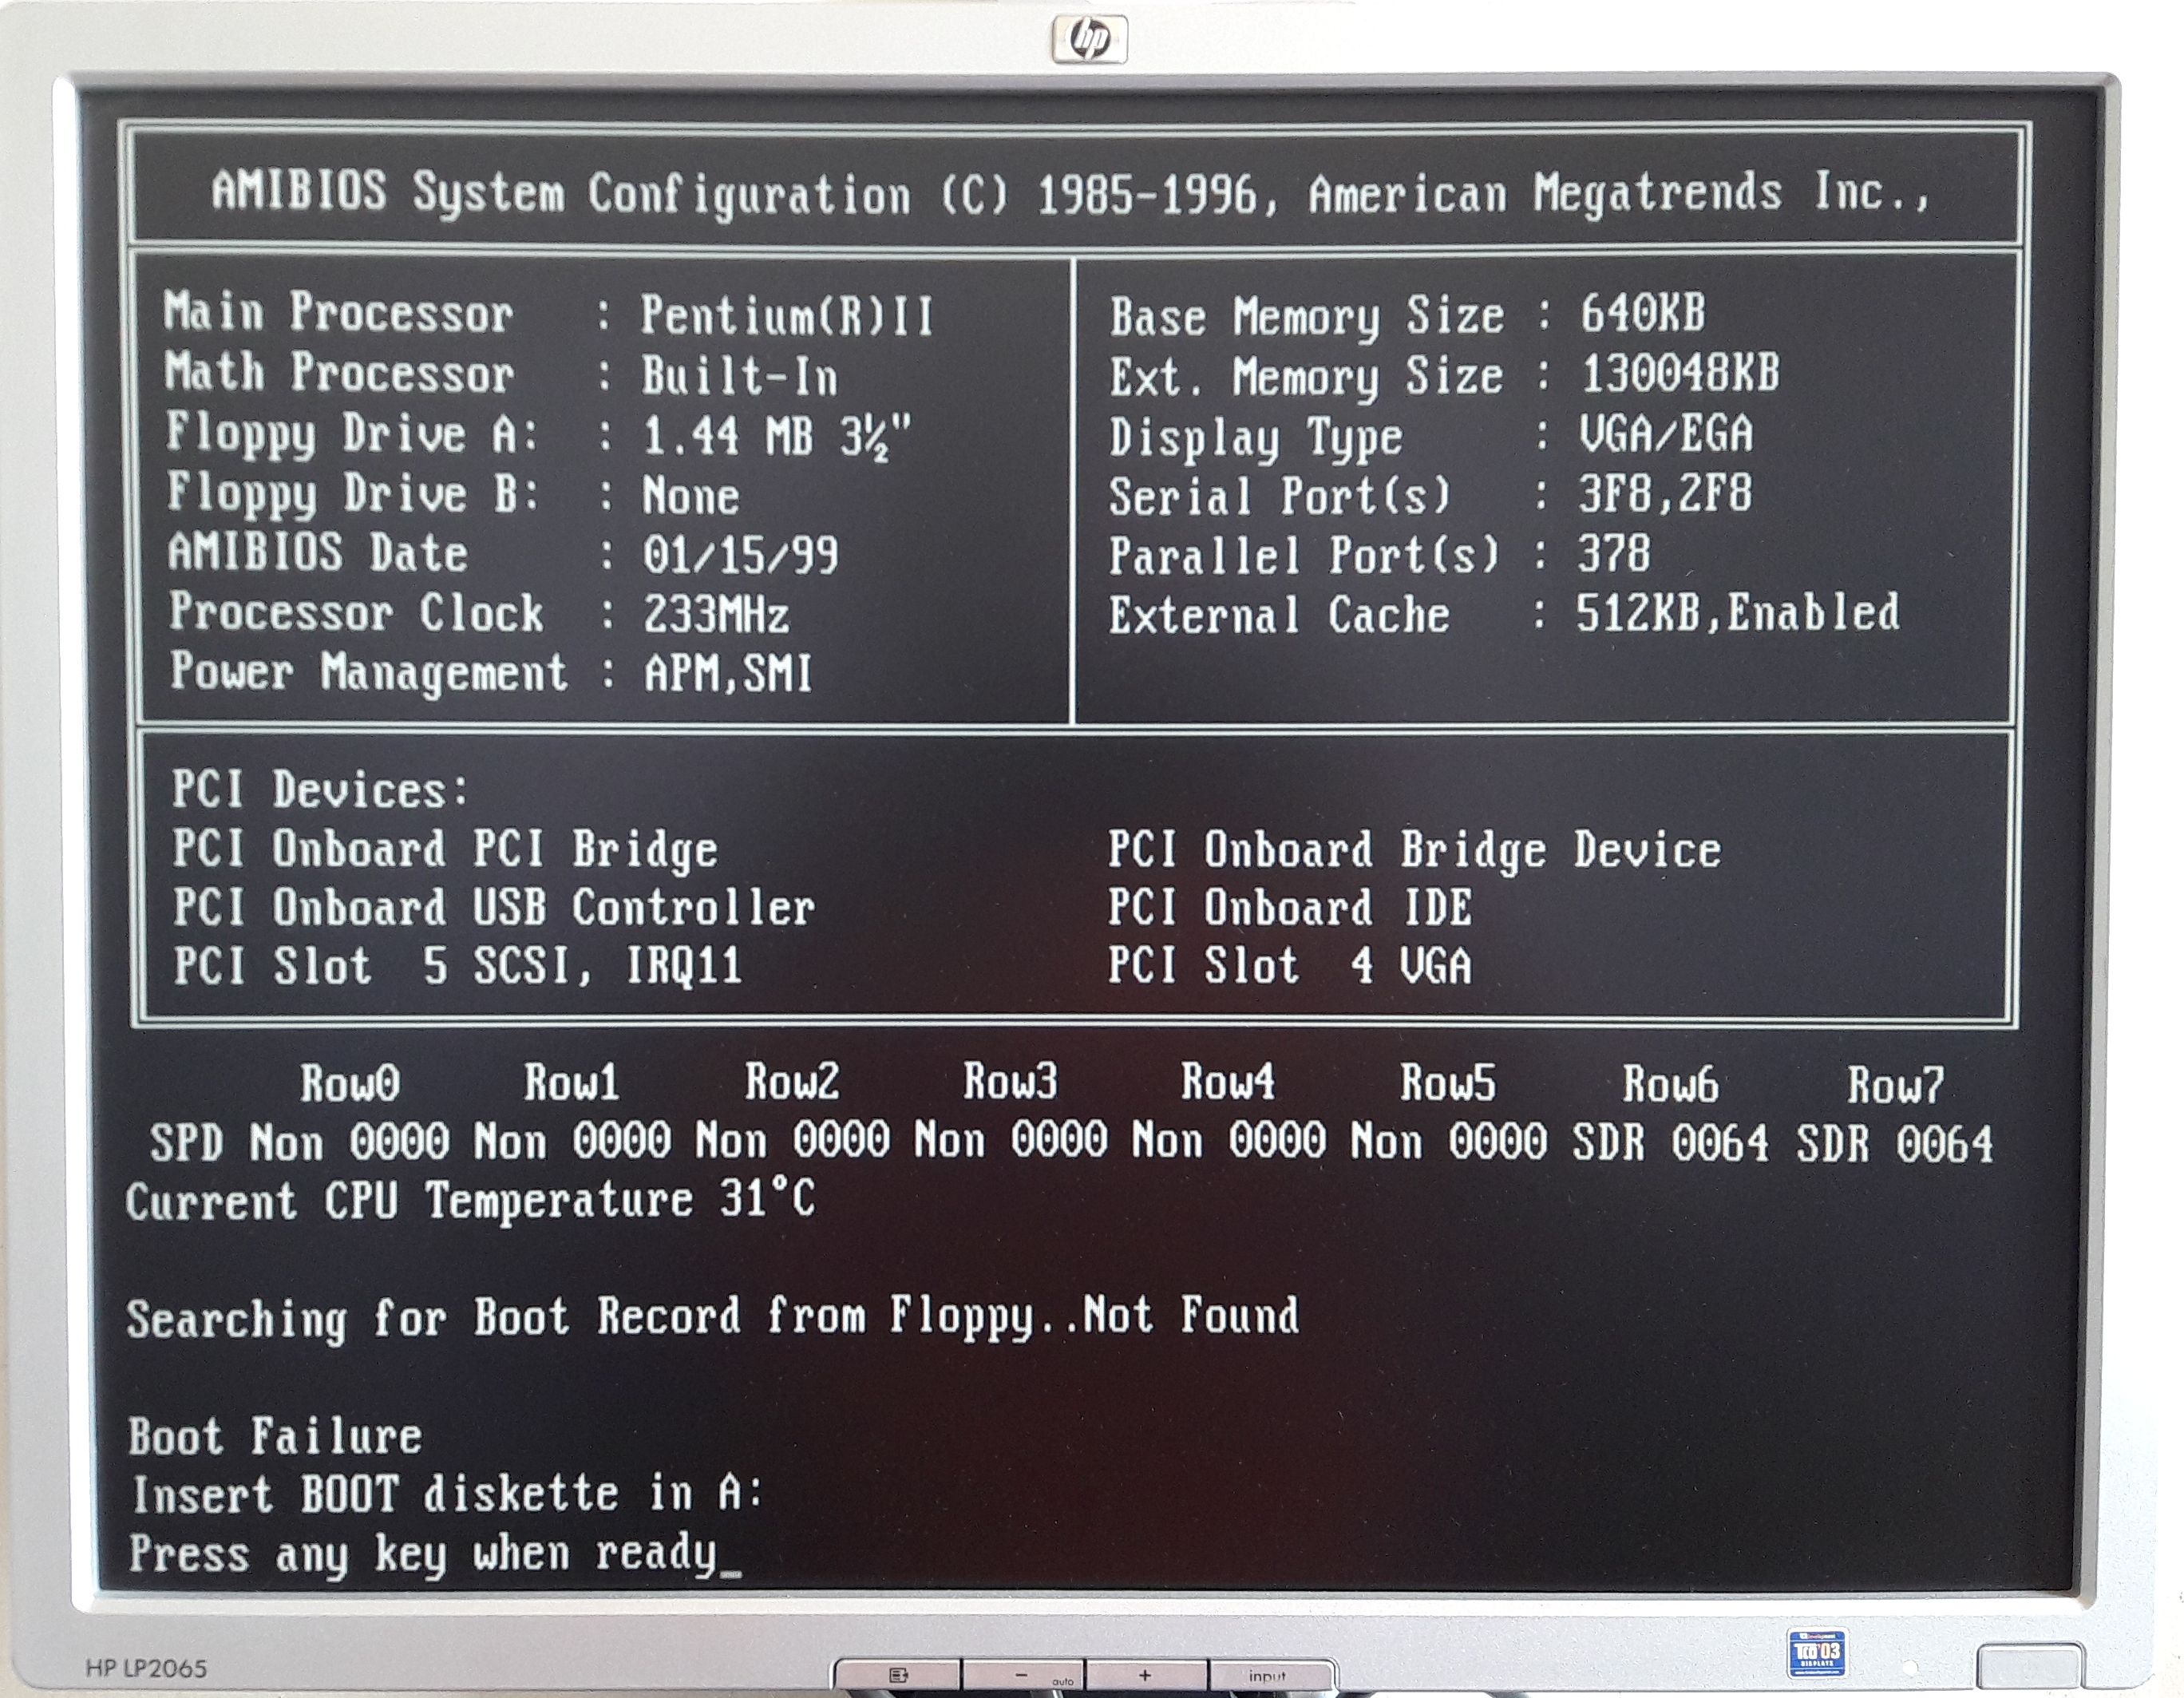Click the Row7 memory column header
The height and width of the screenshot is (1698, 2184).
(x=1894, y=1084)
